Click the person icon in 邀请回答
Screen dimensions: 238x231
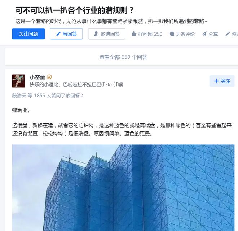[96, 34]
